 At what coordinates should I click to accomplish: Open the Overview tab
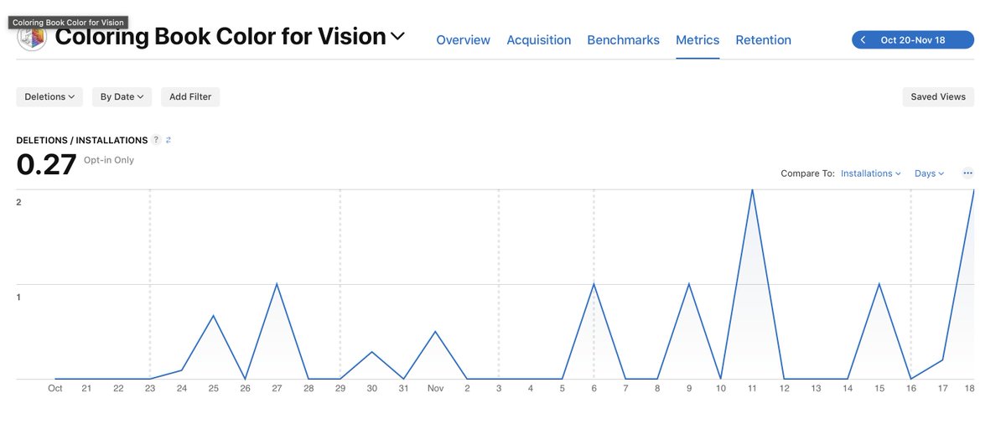point(463,39)
